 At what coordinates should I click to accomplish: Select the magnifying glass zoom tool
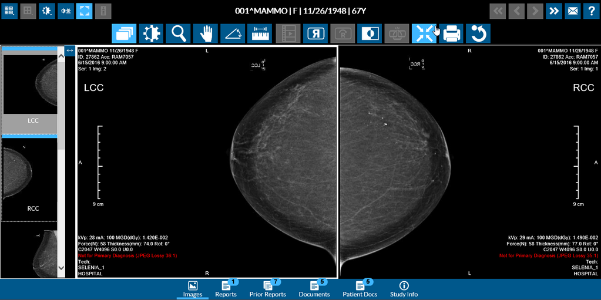[x=178, y=34]
